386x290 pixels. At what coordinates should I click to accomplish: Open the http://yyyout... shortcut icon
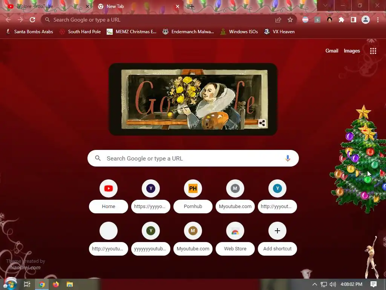277,188
